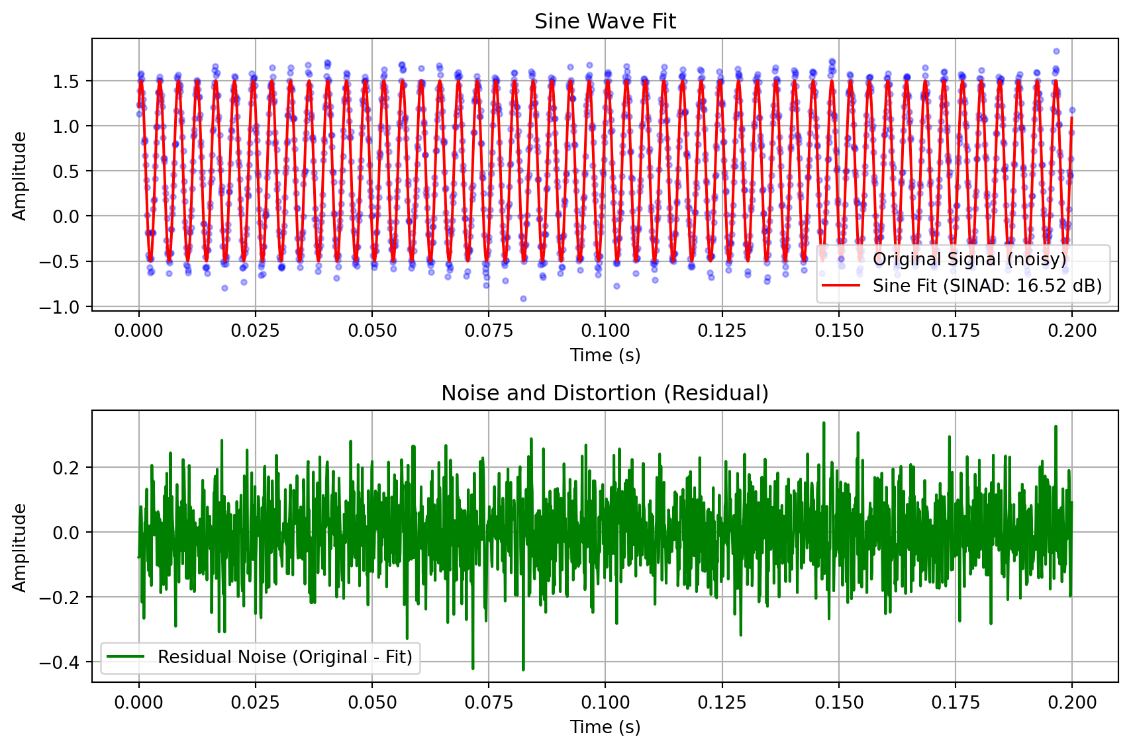Screen dimensions: 1131x749
Task: Click the blue Original Signal legend marker
Action: (x=840, y=259)
